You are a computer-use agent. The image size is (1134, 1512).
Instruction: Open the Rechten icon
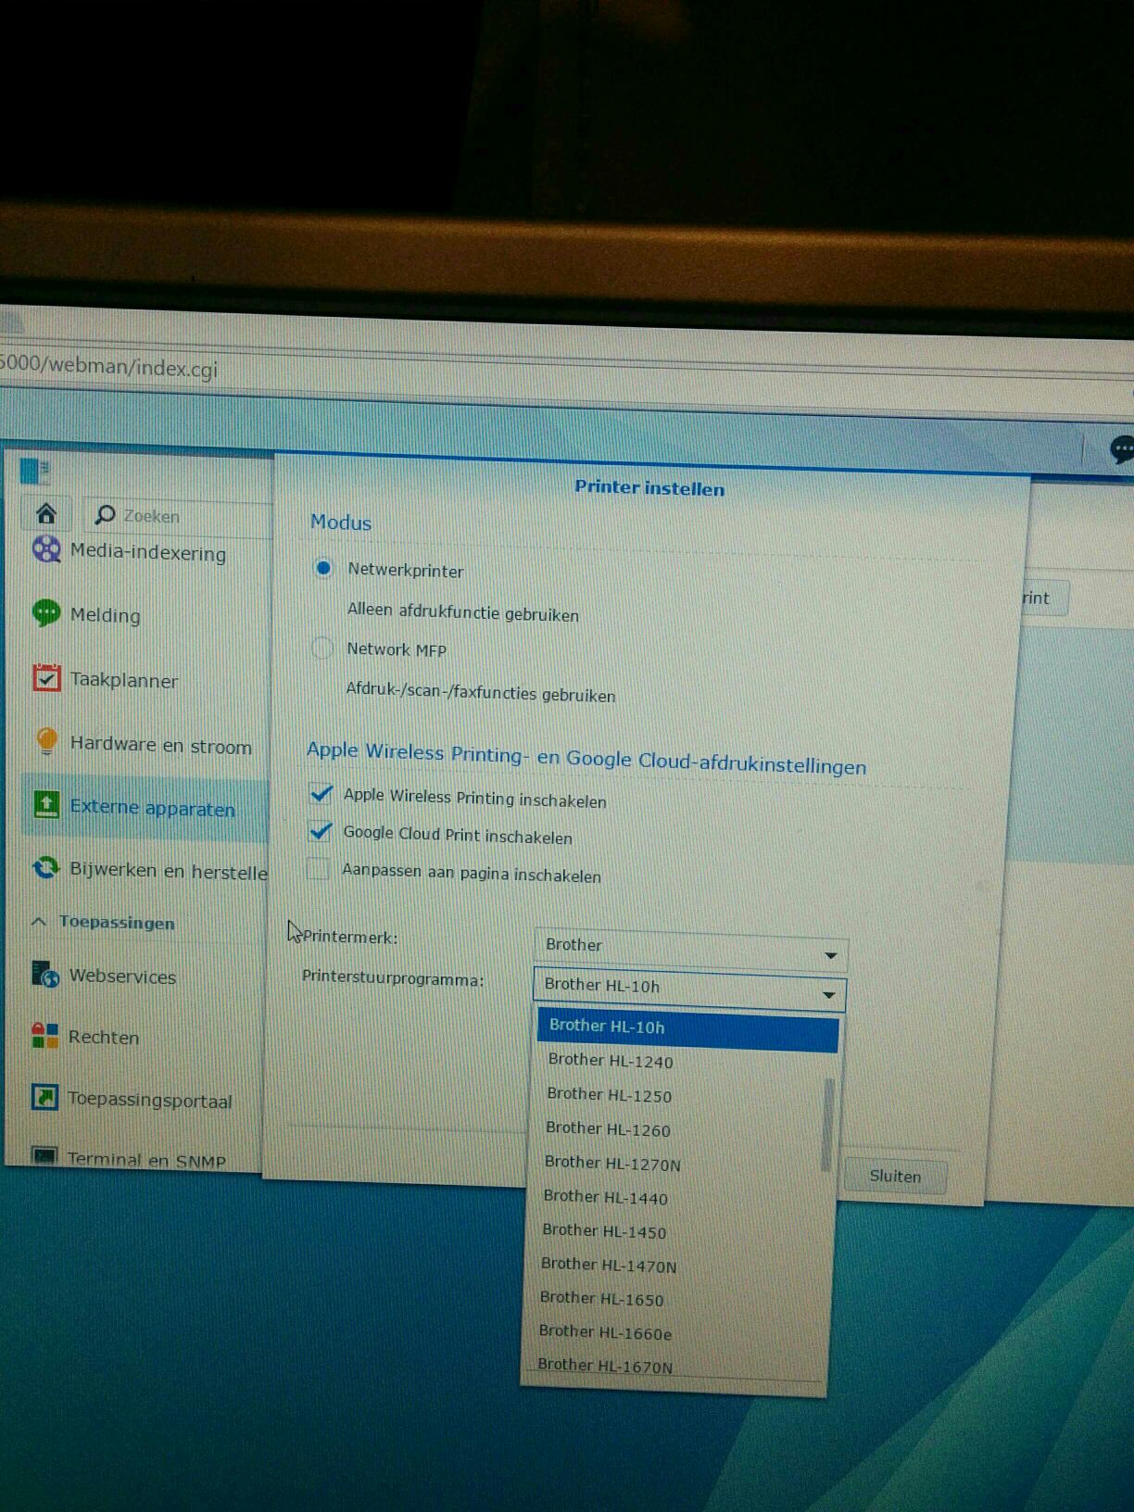pos(45,1036)
